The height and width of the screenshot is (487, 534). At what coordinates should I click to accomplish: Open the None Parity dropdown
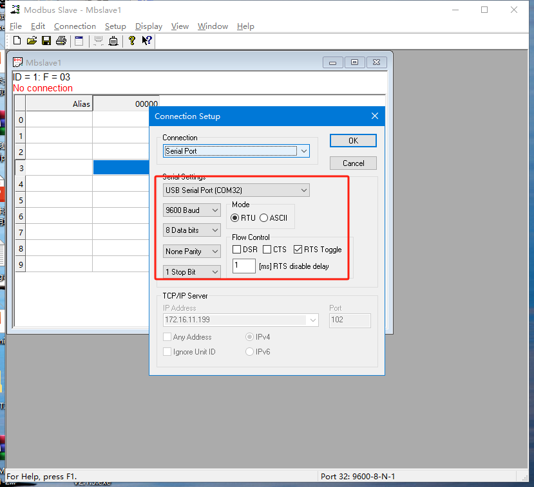[x=192, y=252]
